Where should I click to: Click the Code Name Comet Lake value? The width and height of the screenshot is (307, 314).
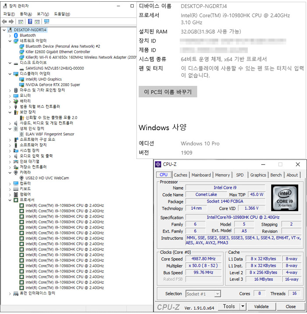[x=206, y=194]
